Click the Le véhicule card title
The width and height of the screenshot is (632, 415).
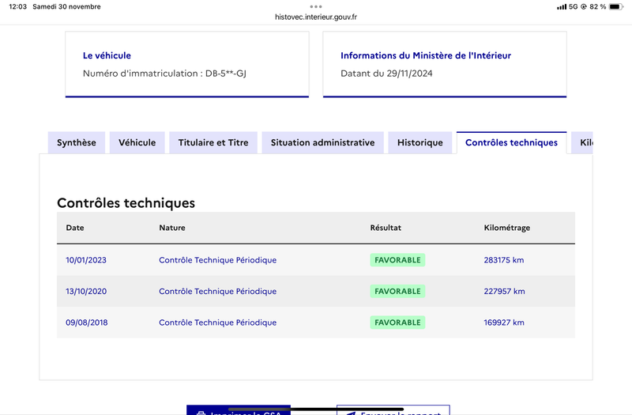click(107, 55)
